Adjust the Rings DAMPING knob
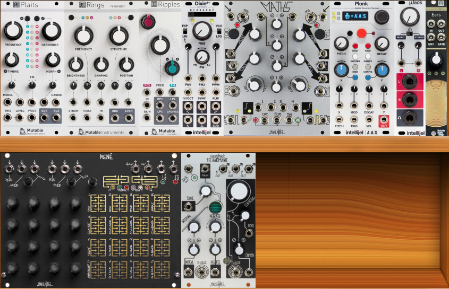Image resolution: width=449 pixels, height=289 pixels. tap(101, 64)
